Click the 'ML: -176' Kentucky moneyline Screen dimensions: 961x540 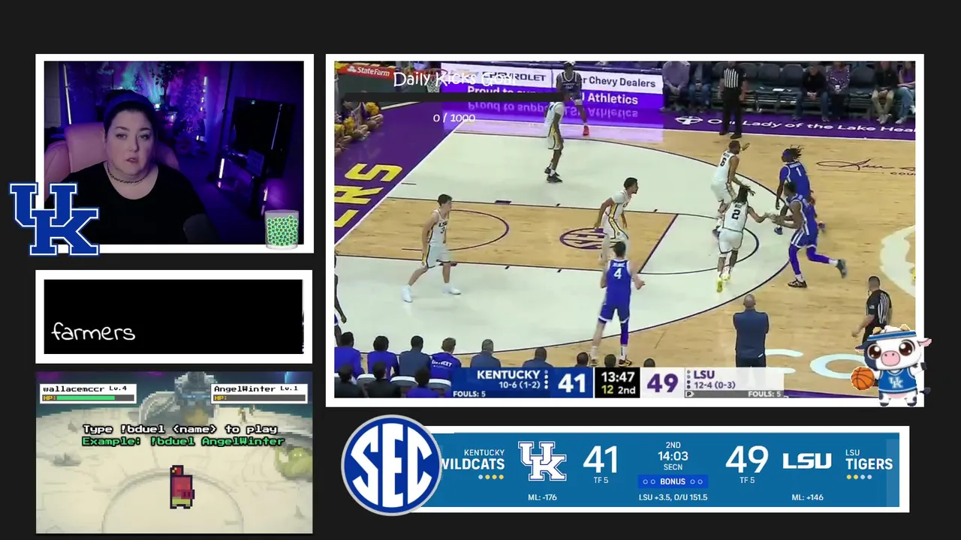tap(542, 497)
